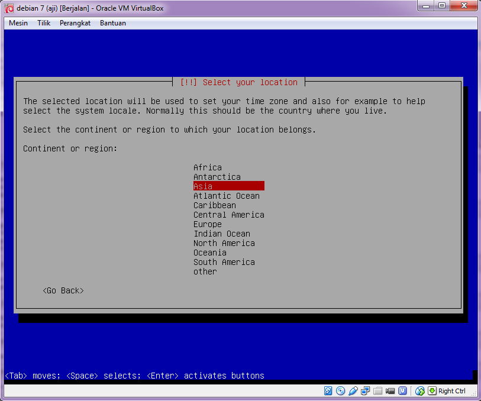This screenshot has width=481, height=401.
Task: Open the Tilik menu
Action: click(44, 23)
